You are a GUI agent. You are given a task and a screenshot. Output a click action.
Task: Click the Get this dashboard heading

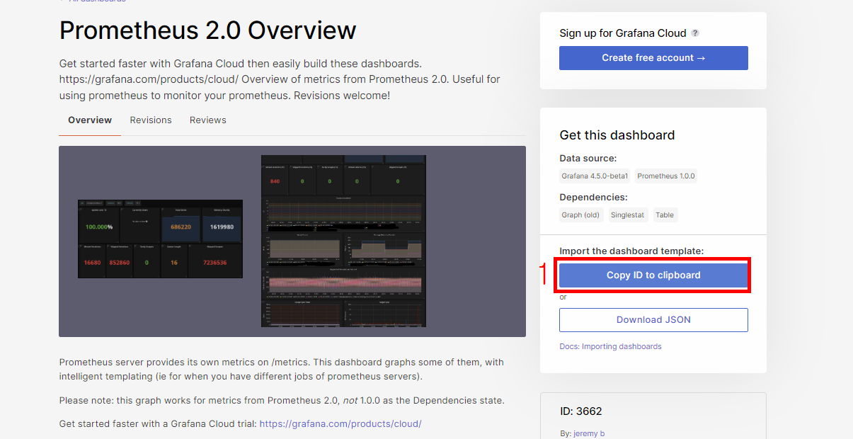[617, 135]
